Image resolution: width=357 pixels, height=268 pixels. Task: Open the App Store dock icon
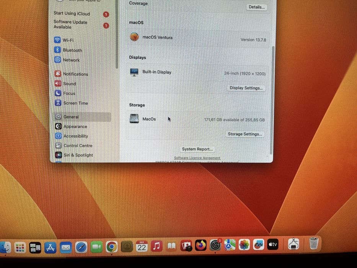51,247
